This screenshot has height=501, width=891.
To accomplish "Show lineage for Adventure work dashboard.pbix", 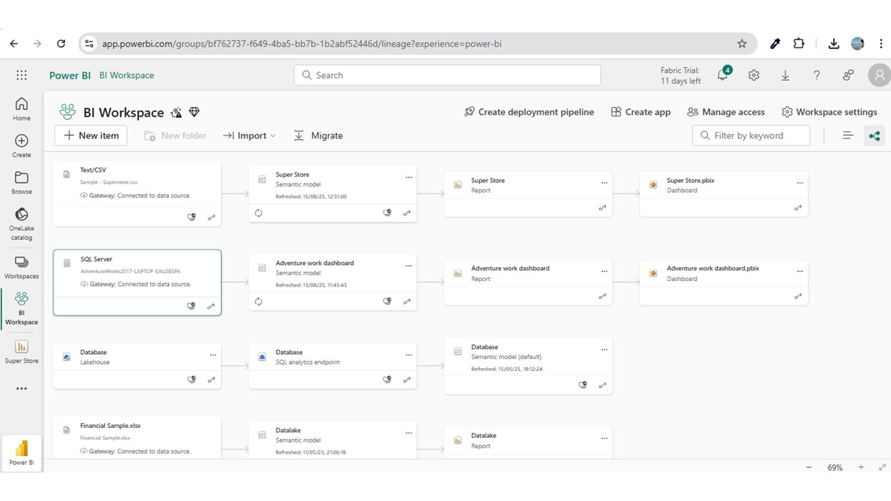I will pyautogui.click(x=798, y=296).
